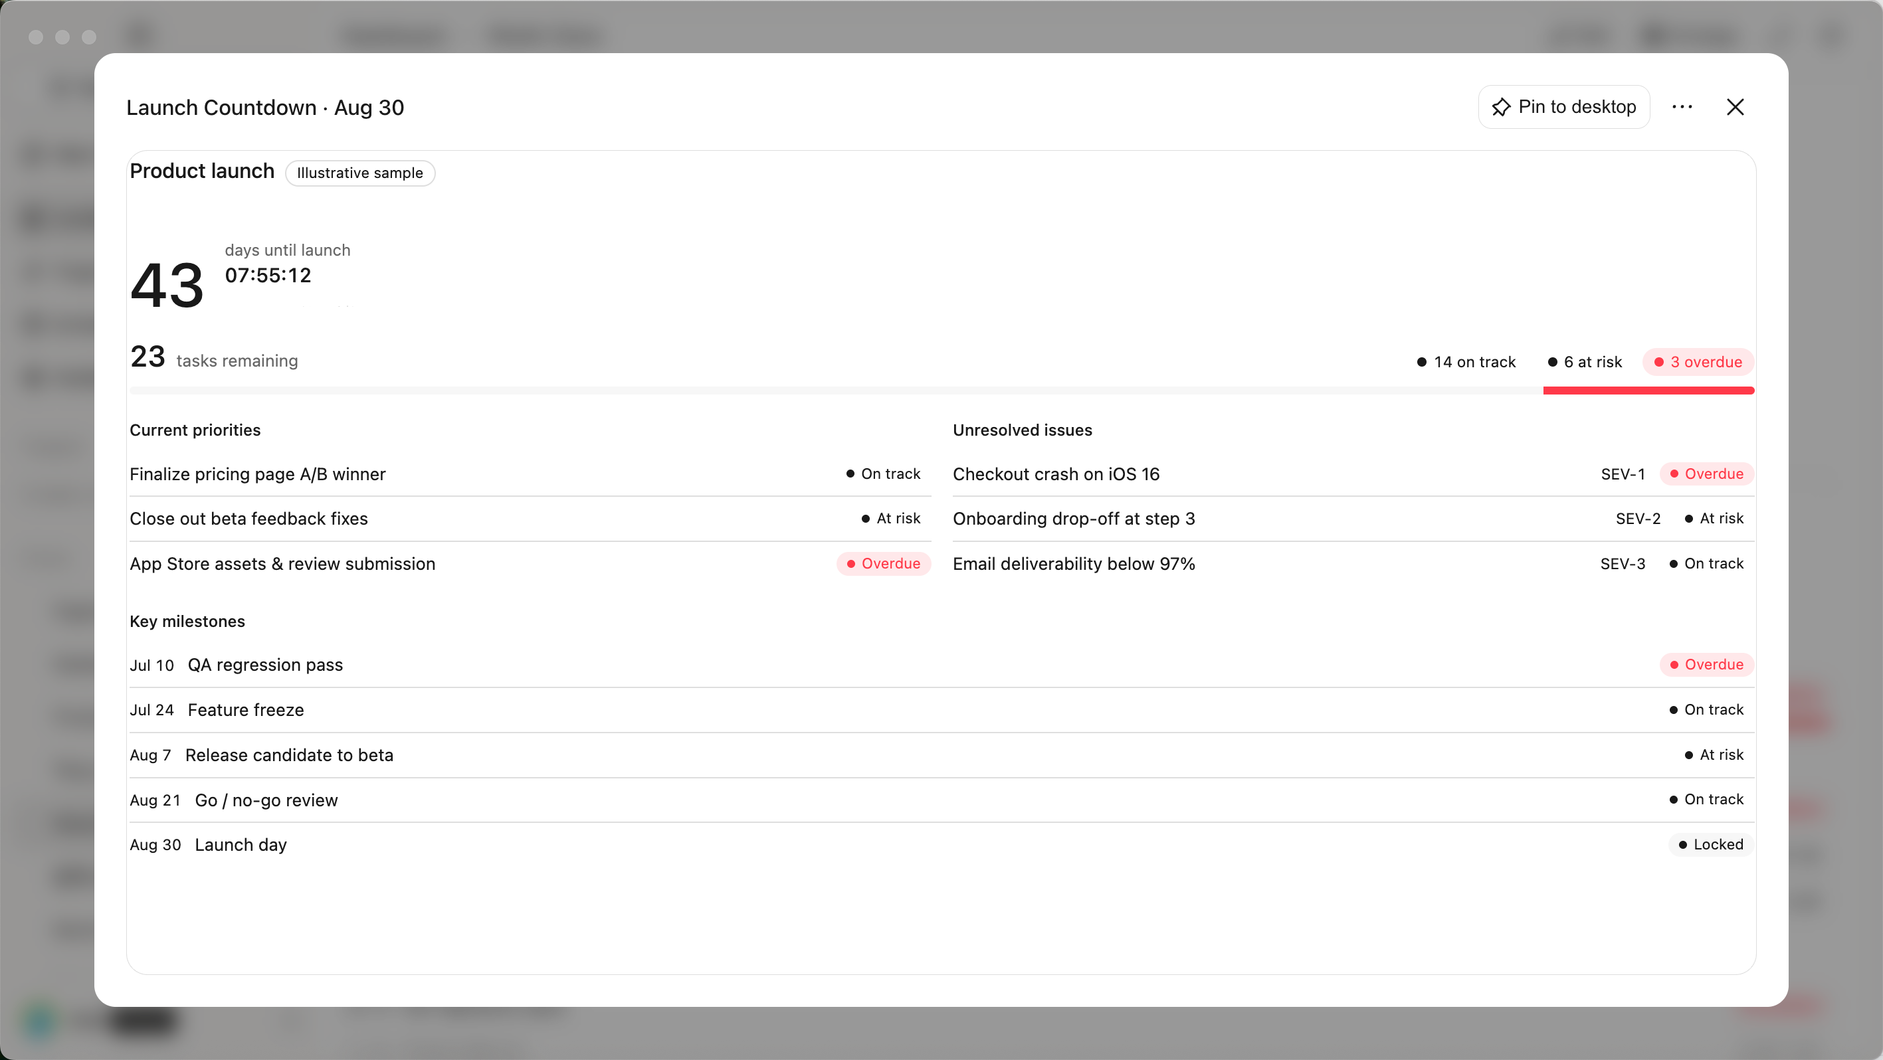Screen dimensions: 1883x1060
Task: Select the Illustrative sample badge
Action: click(359, 173)
